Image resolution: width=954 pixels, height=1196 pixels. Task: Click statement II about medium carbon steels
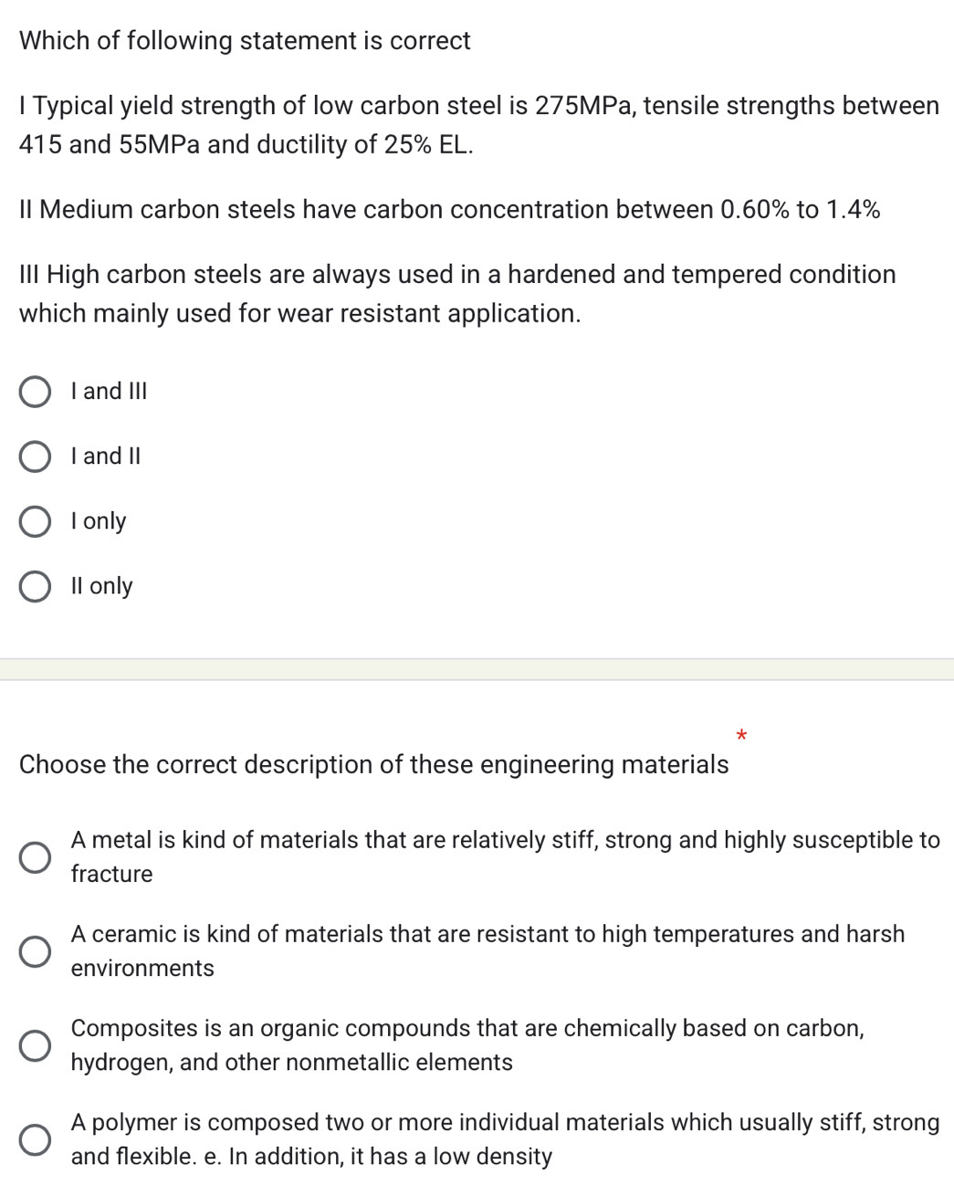pyautogui.click(x=450, y=209)
